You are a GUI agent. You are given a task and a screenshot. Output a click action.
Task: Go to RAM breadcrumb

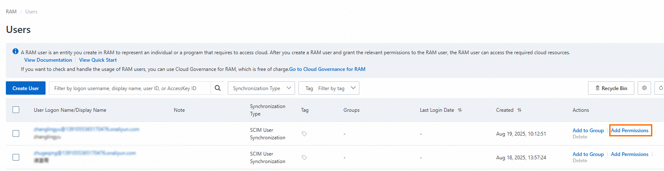coord(11,12)
